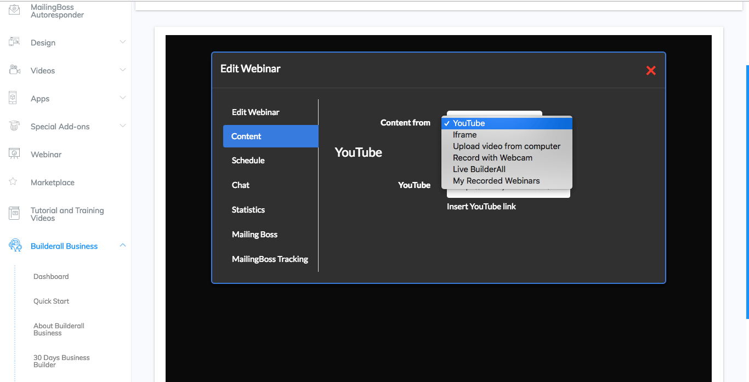Open About Builderall Business submenu item

pos(59,329)
